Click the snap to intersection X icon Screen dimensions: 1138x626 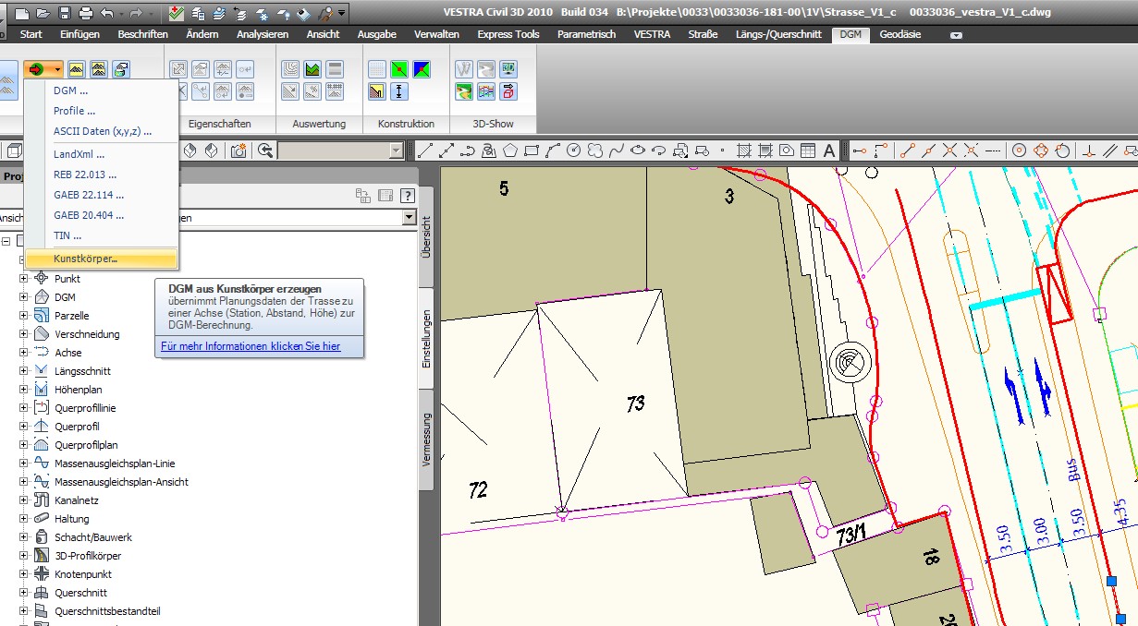tap(949, 150)
